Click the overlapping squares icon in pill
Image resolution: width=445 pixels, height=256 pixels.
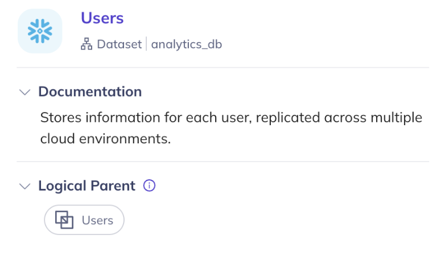[x=64, y=220]
